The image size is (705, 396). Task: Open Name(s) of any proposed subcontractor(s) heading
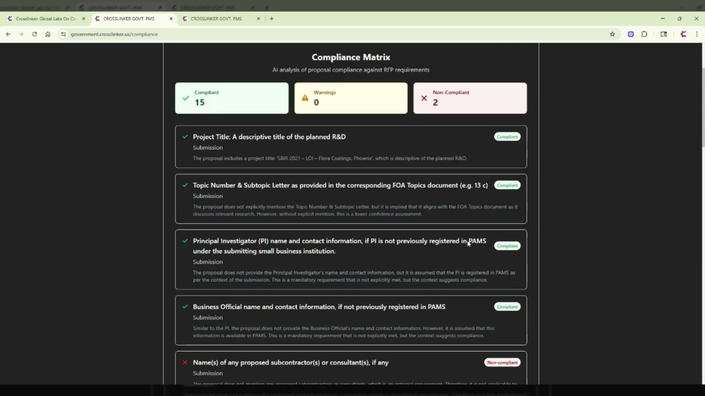click(x=291, y=362)
